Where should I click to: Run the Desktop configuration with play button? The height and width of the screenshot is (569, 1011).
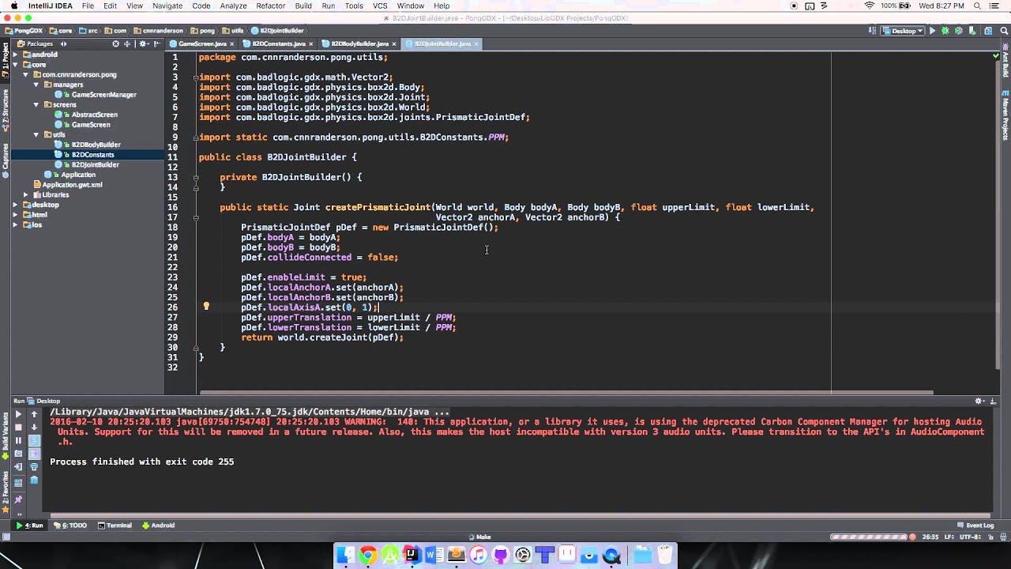pos(933,31)
